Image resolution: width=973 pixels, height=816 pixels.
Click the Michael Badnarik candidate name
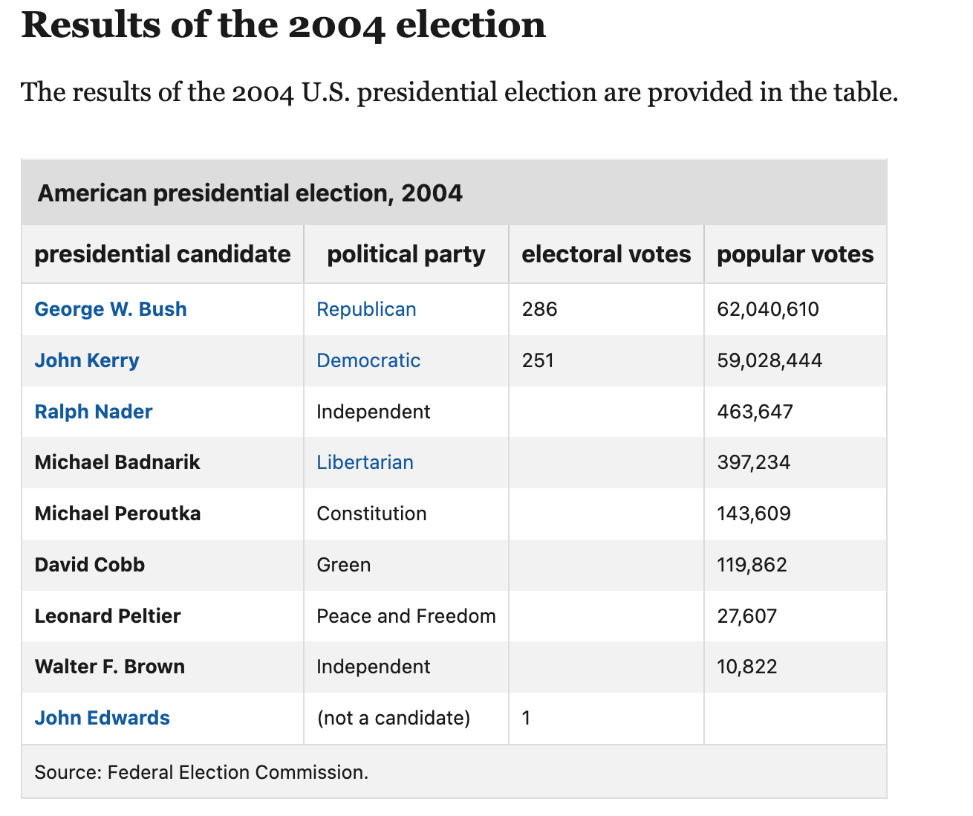[117, 462]
